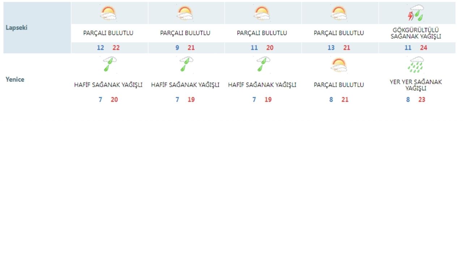Click Yenice high temperature value 23

click(422, 100)
